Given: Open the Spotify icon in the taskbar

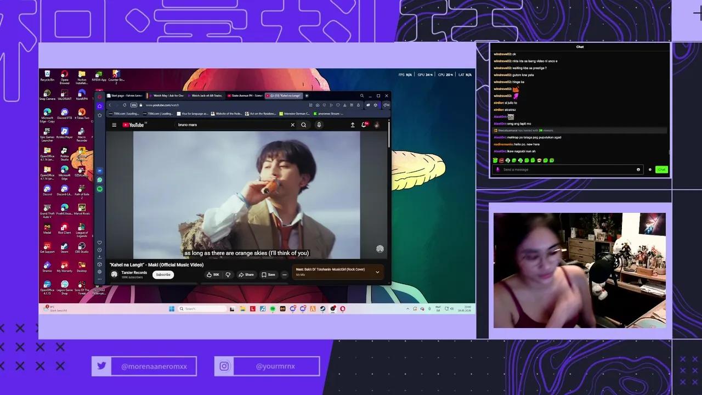Looking at the screenshot, I should 272,308.
